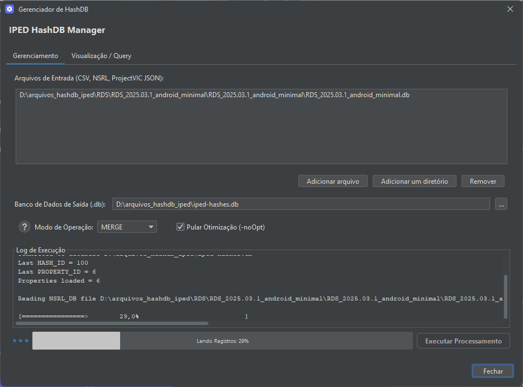The height and width of the screenshot is (387, 523).
Task: Select the Gerenciamento tab
Action: (x=35, y=56)
